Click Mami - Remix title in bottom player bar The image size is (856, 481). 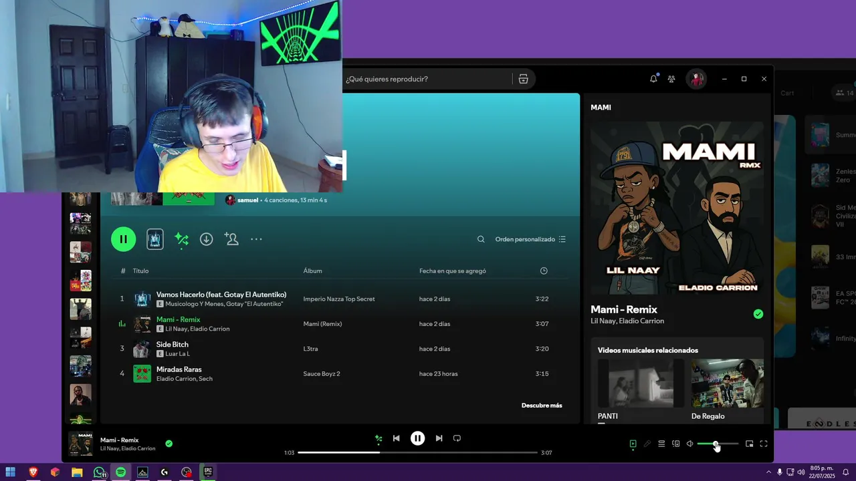pyautogui.click(x=119, y=440)
